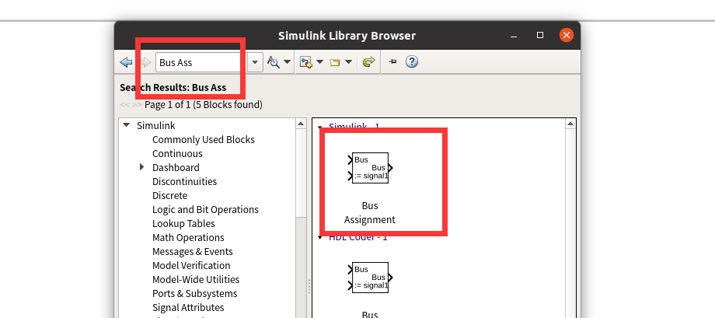The width and height of the screenshot is (715, 318).
Task: Open the folder options dropdown arrow
Action: [348, 62]
